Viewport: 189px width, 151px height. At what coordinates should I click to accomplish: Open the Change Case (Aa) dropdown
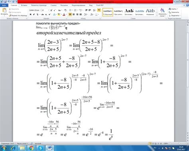click(60, 10)
